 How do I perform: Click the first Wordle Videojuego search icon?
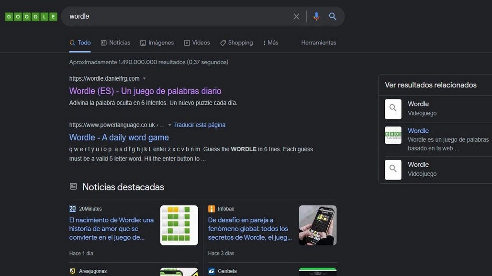(393, 109)
